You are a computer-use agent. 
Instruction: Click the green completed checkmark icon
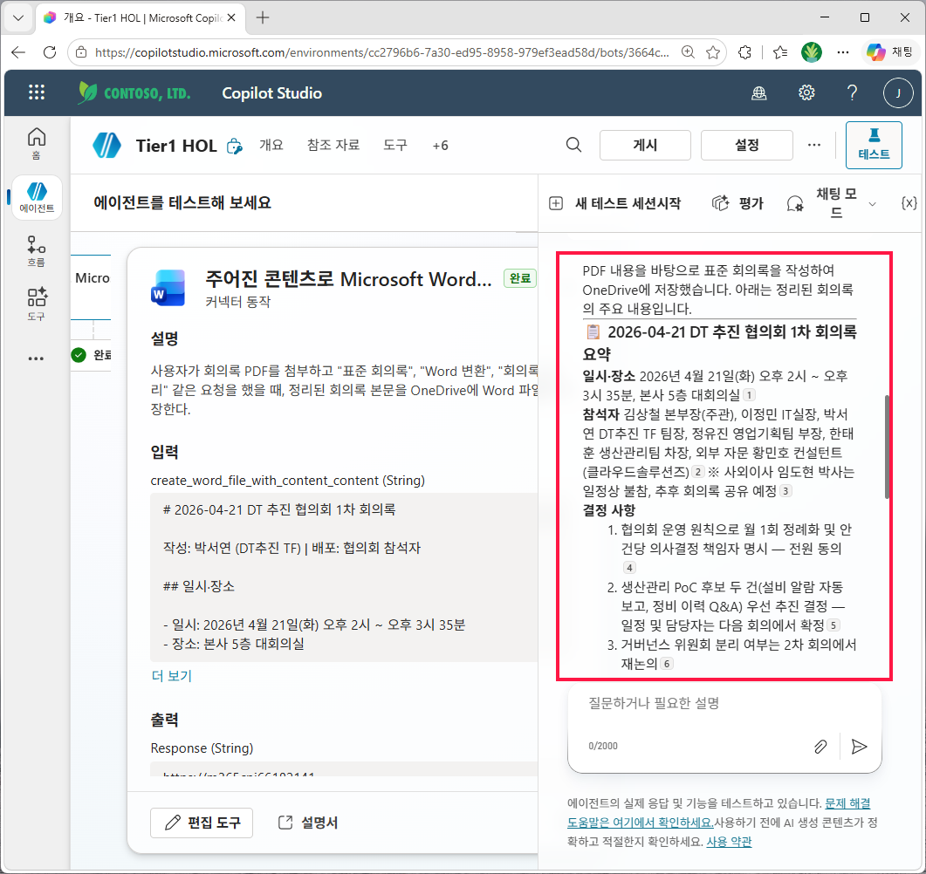[x=79, y=355]
